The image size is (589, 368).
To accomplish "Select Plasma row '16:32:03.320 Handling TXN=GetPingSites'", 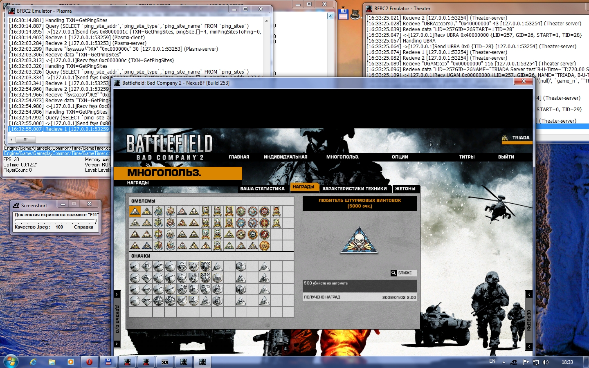I will 58,66.
